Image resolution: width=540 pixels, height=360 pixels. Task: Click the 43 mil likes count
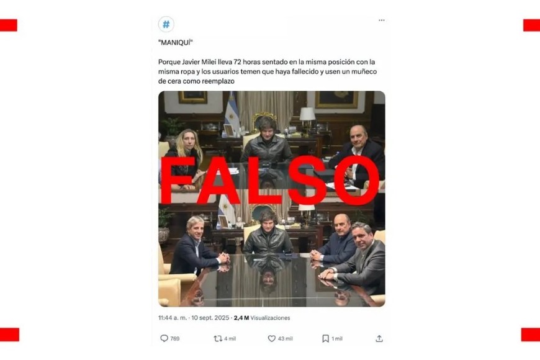coord(285,339)
